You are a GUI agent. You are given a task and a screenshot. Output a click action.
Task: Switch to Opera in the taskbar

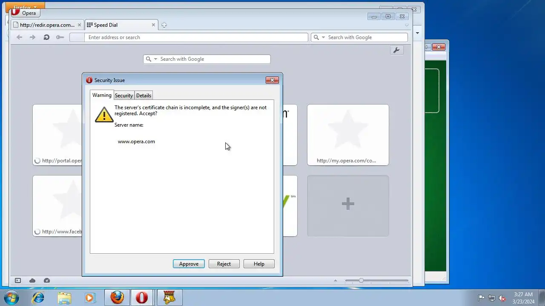142,298
